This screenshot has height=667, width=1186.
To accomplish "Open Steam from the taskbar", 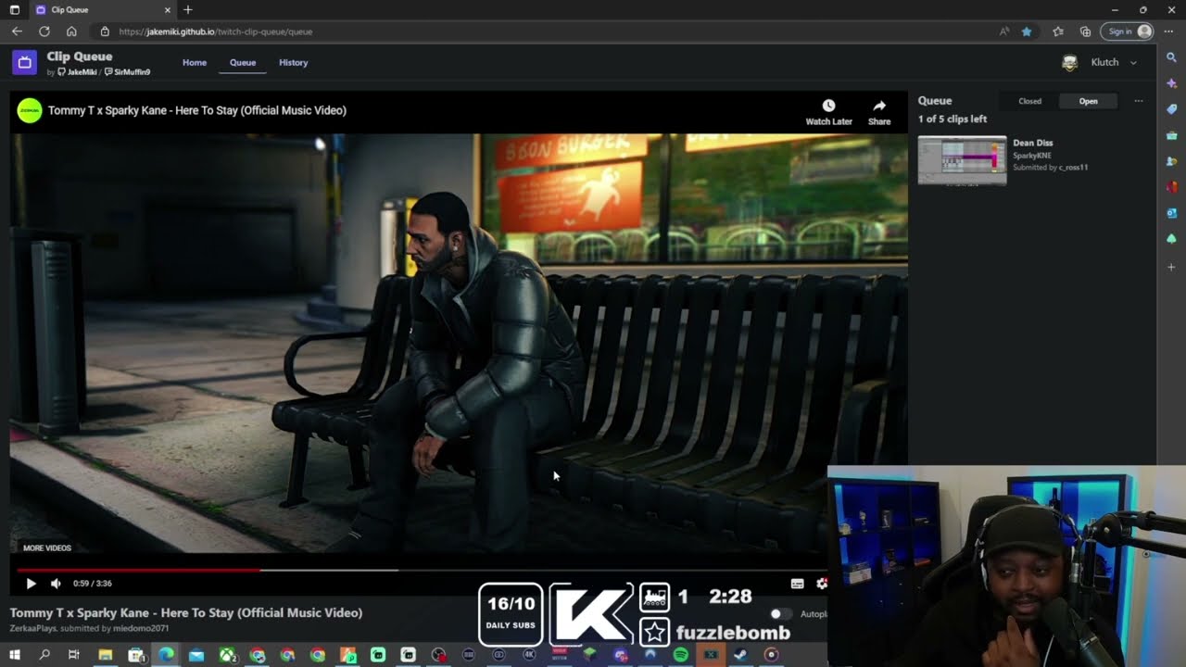I will pos(740,655).
